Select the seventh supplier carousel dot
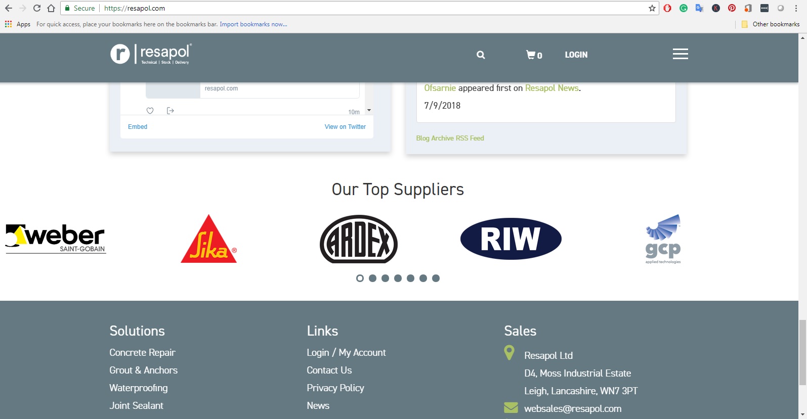This screenshot has width=807, height=419. [x=436, y=278]
